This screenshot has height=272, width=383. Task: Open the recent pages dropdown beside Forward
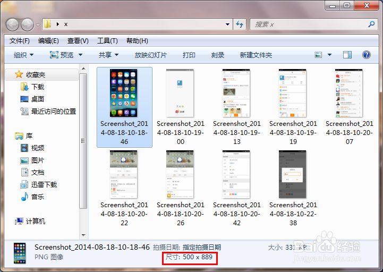(x=38, y=24)
